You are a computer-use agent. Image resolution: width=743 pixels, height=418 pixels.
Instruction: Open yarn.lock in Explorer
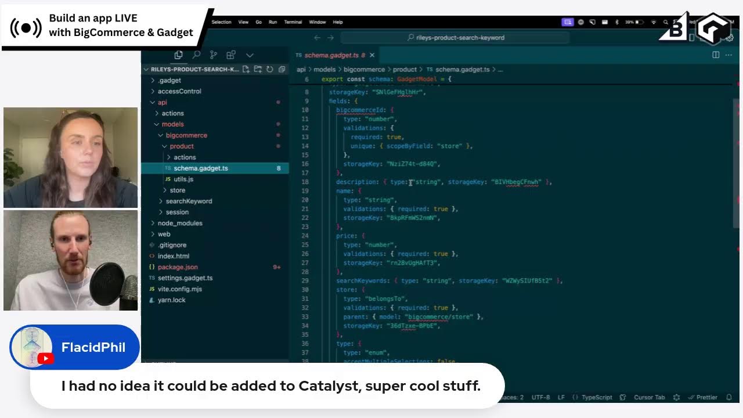point(215,300)
